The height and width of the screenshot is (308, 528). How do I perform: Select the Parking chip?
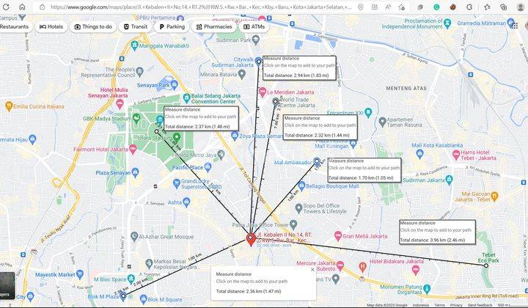click(172, 26)
